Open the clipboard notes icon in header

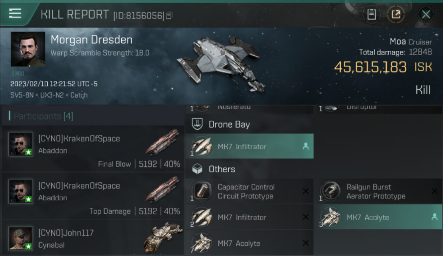(x=371, y=14)
